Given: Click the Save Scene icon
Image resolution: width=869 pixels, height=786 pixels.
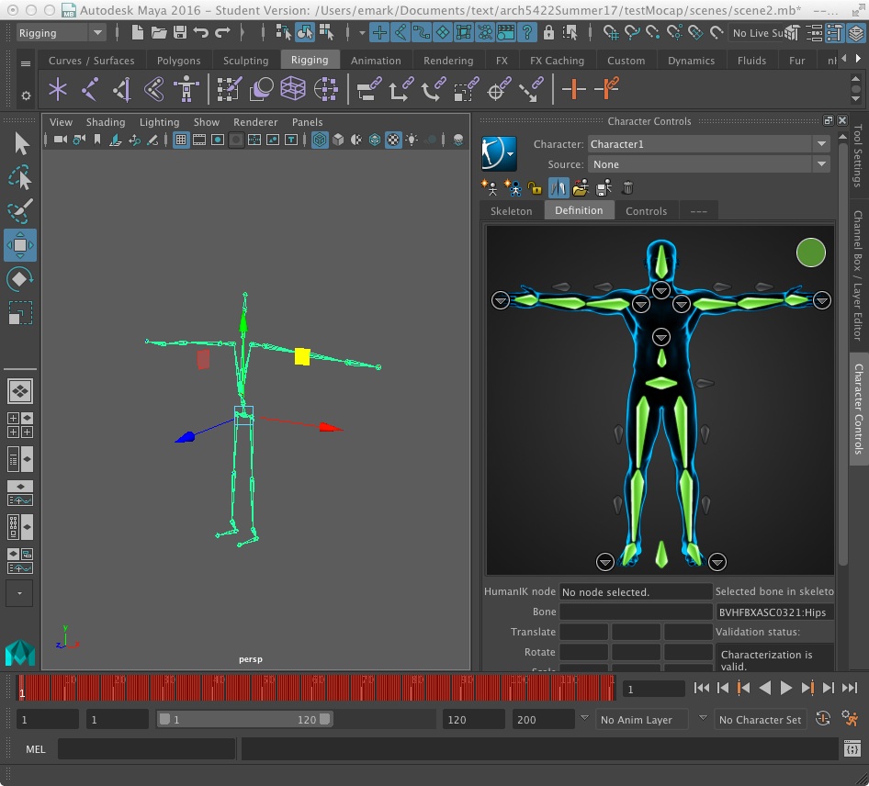Looking at the screenshot, I should (180, 33).
